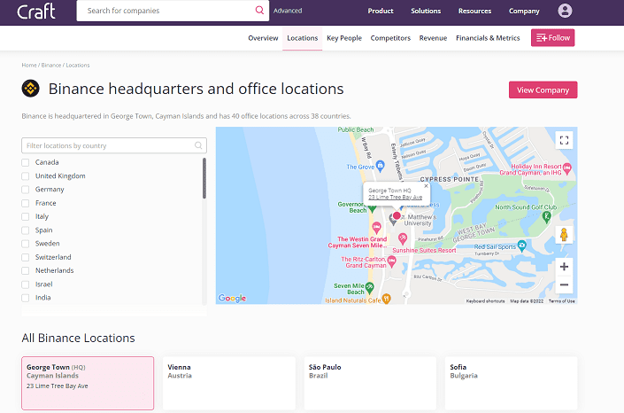Viewport: 624px width, 413px height.
Task: Zoom in on the map
Action: 564,267
